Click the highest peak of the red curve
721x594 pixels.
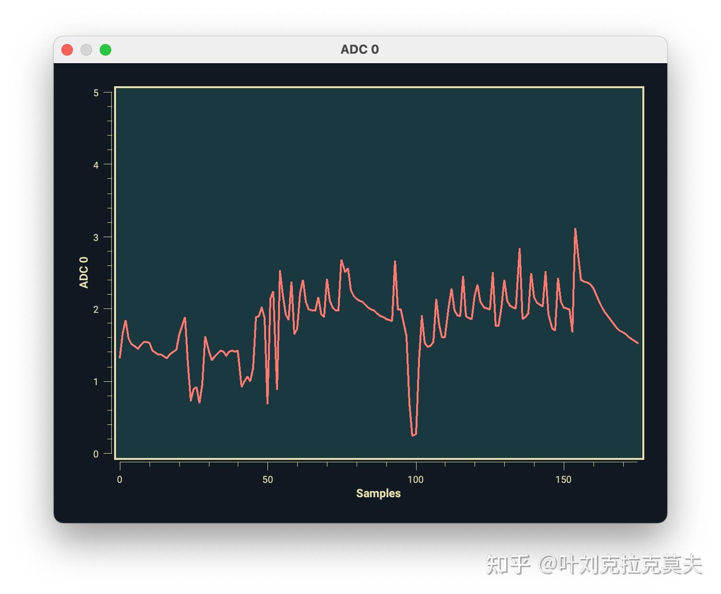coord(575,229)
